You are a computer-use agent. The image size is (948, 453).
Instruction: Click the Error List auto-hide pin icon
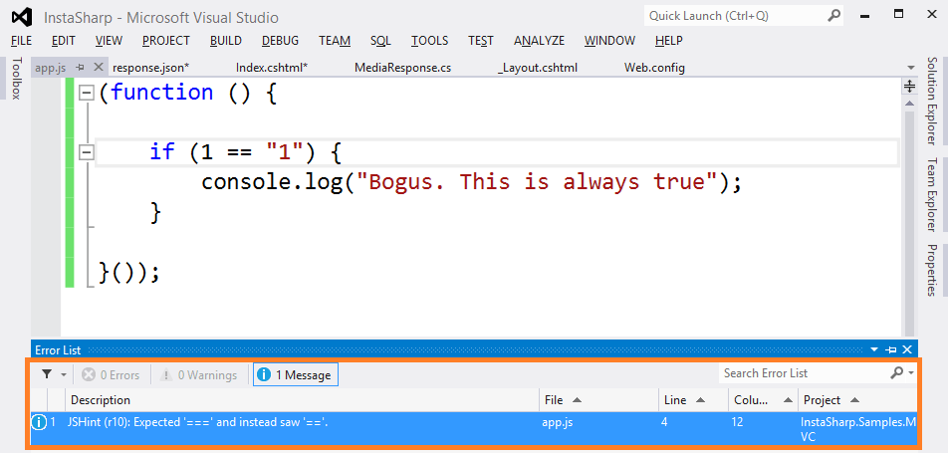890,349
